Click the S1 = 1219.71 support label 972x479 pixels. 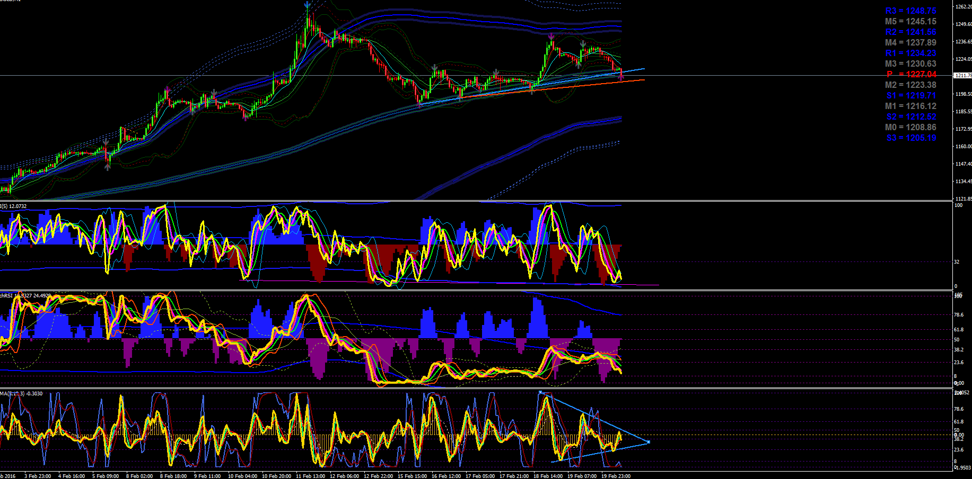911,95
